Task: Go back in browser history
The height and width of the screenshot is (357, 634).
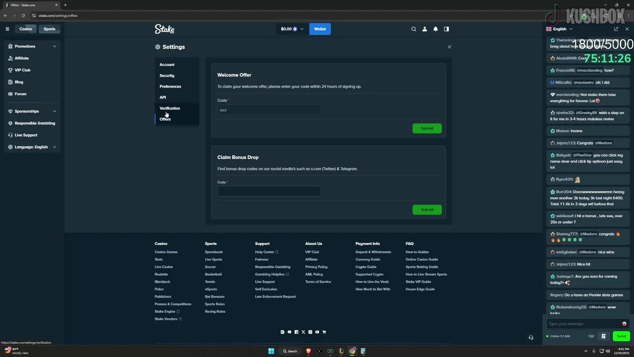Action: 5,15
